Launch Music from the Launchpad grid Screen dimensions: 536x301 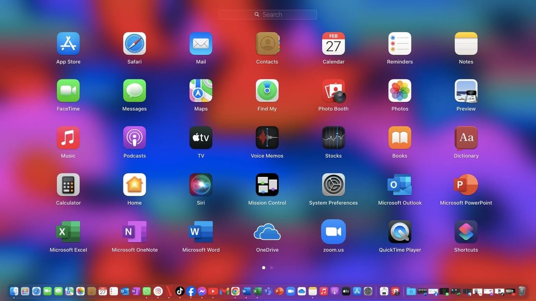pos(68,138)
